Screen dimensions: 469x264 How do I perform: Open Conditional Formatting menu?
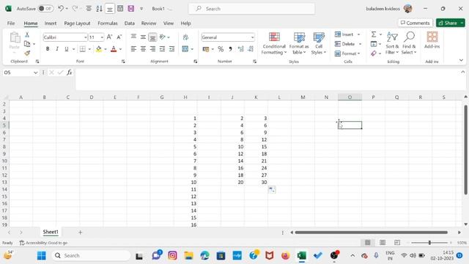tap(274, 43)
